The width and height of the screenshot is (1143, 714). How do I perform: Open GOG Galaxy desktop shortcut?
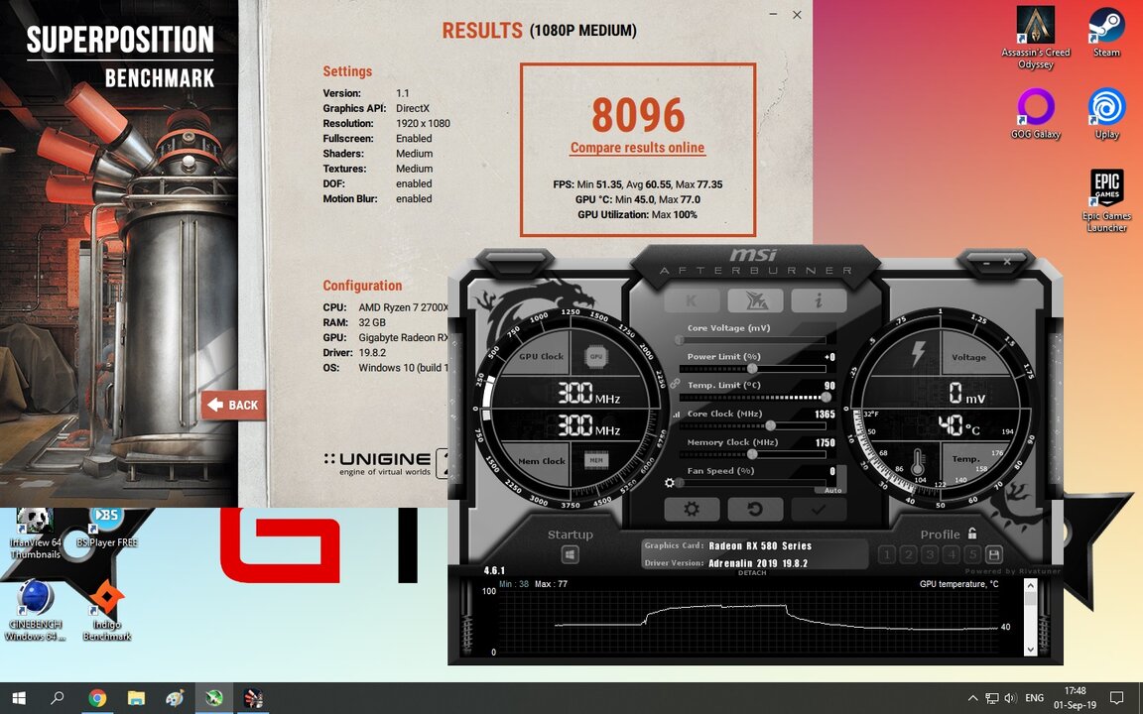1035,114
